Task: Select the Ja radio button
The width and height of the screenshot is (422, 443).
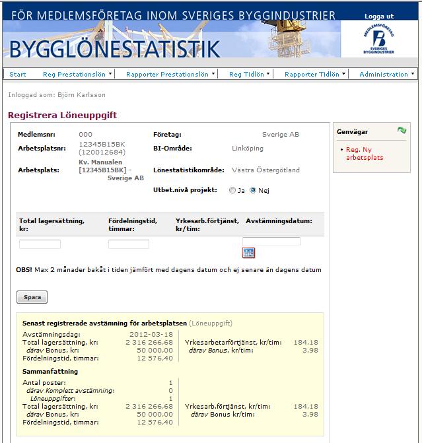Action: (232, 190)
